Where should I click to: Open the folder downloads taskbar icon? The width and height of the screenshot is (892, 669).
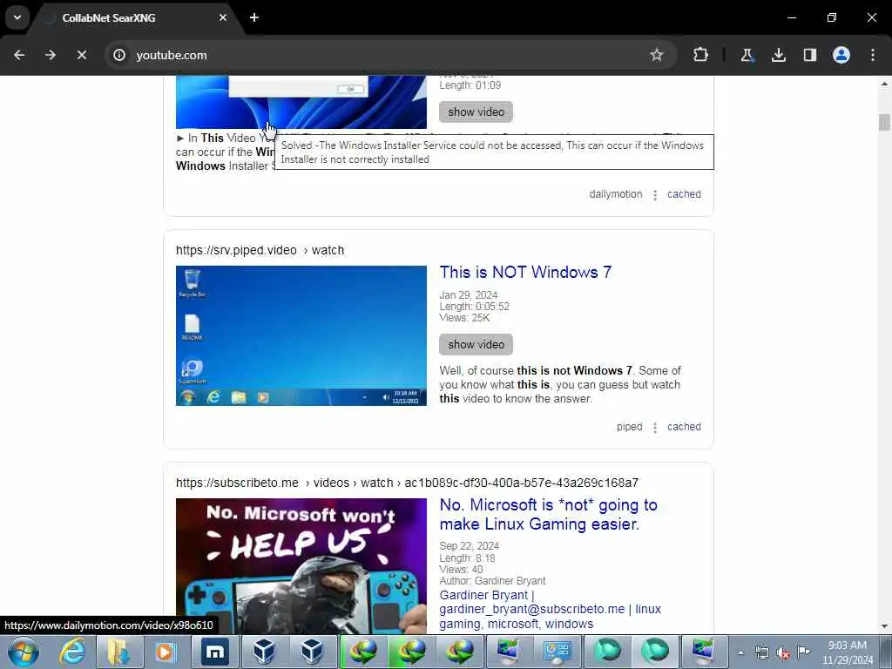pos(118,652)
